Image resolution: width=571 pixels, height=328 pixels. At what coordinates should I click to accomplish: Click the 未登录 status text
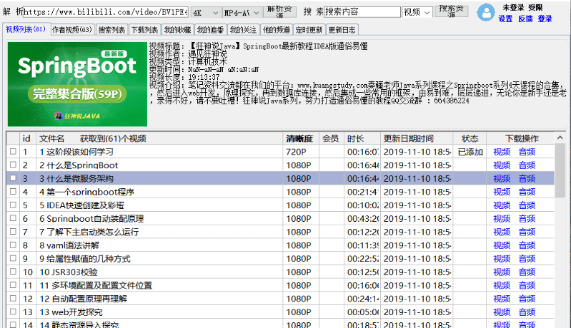pyautogui.click(x=513, y=7)
